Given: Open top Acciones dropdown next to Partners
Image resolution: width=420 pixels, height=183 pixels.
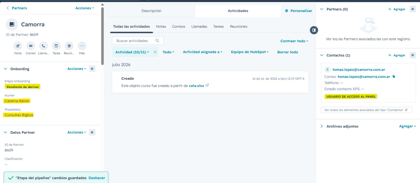Looking at the screenshot, I should 85,8.
